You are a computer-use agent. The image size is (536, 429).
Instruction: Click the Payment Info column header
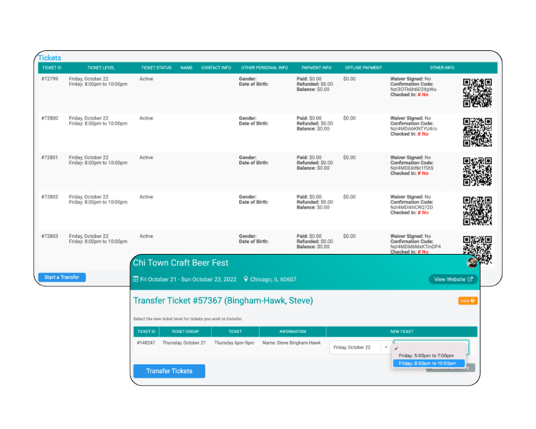pos(316,67)
